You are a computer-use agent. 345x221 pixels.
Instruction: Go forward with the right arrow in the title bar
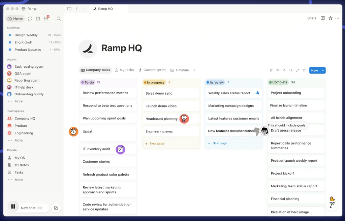[x=84, y=8]
